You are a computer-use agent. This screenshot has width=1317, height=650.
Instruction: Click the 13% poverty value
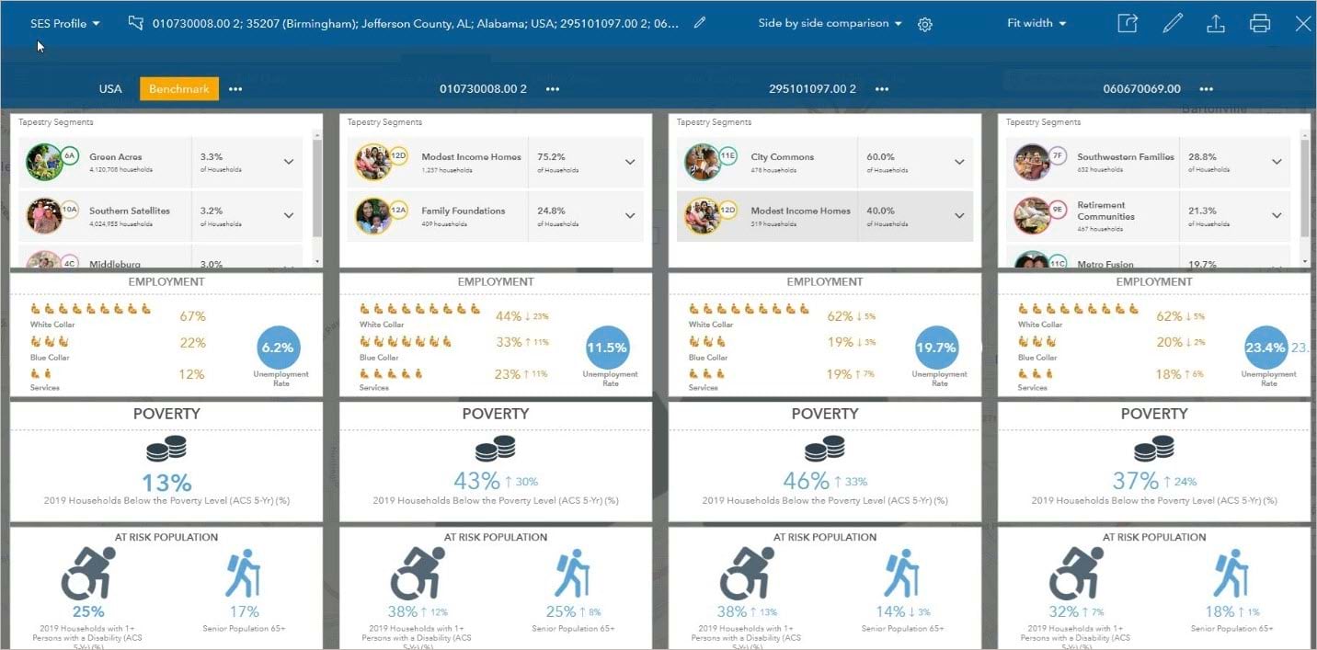tap(166, 482)
